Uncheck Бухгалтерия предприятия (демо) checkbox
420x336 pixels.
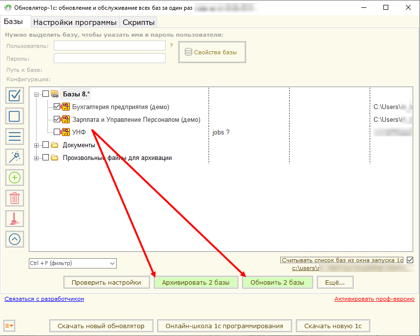57,107
